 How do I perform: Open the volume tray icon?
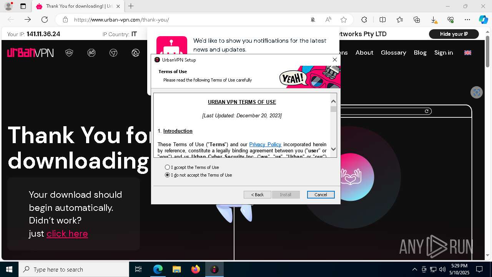tap(442, 269)
